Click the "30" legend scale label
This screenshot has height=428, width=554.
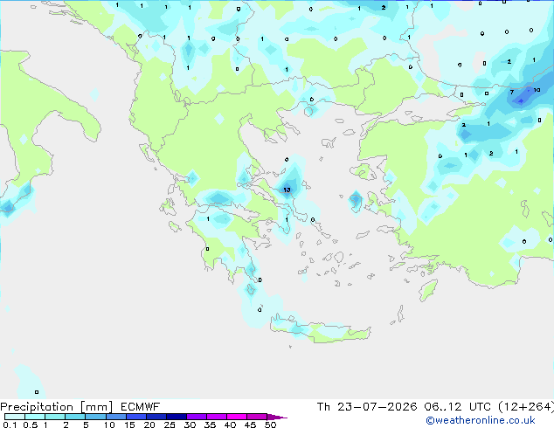point(190,425)
